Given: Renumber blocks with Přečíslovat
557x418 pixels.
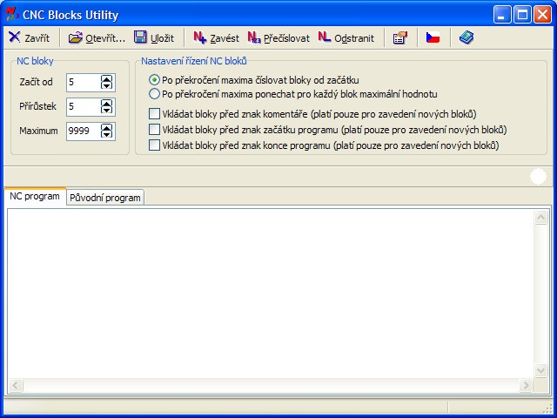Looking at the screenshot, I should pyautogui.click(x=278, y=37).
